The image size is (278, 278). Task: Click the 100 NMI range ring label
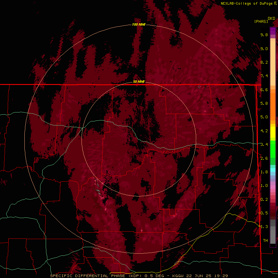tap(139, 24)
